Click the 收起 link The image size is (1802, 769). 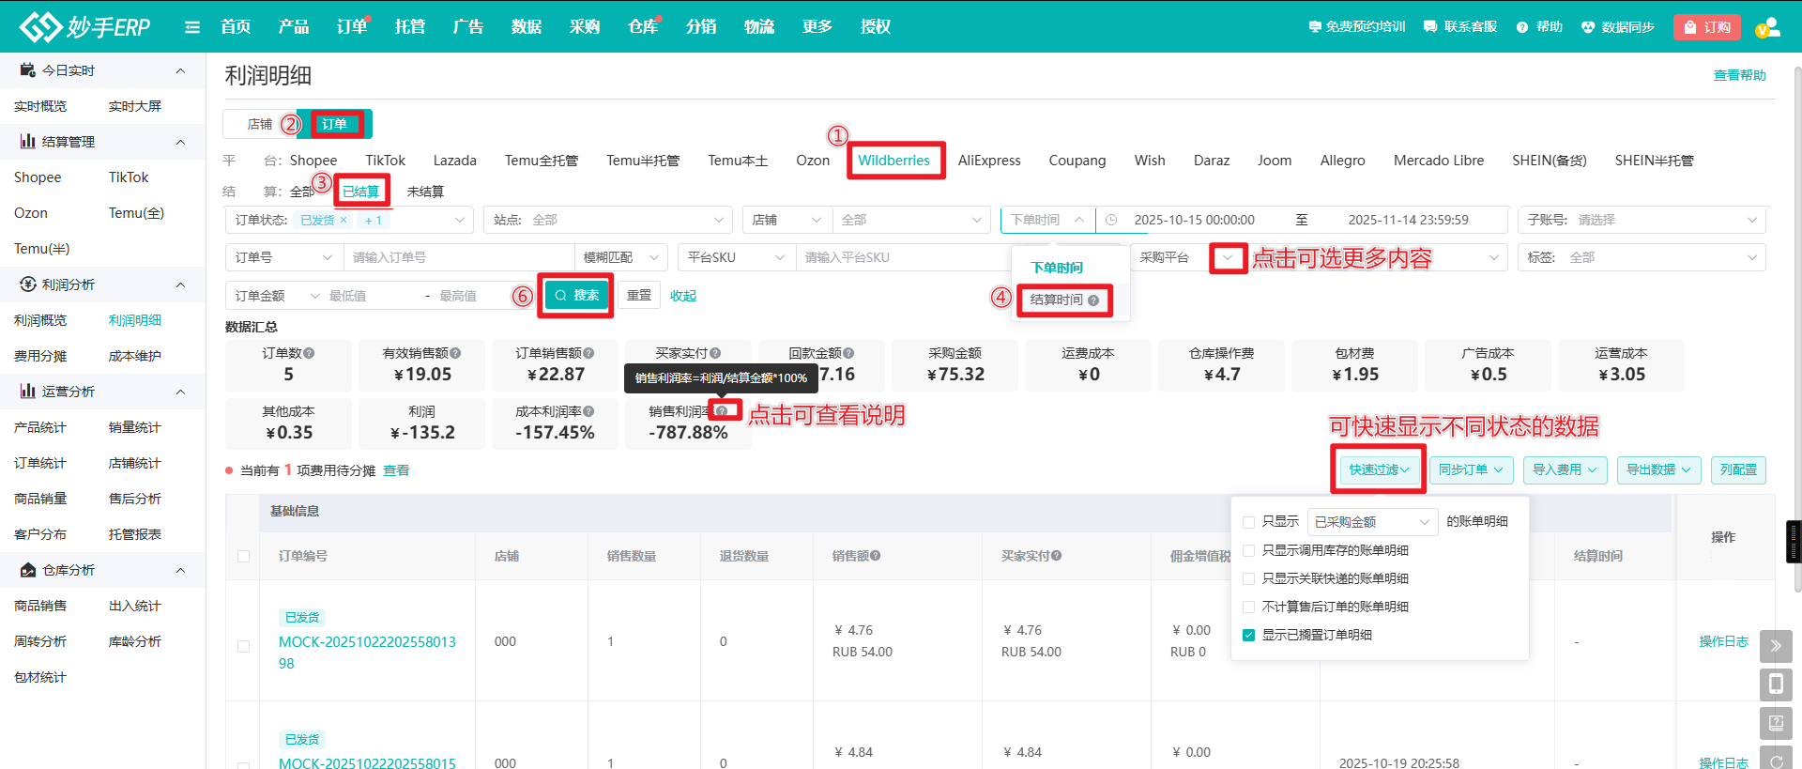tap(683, 296)
